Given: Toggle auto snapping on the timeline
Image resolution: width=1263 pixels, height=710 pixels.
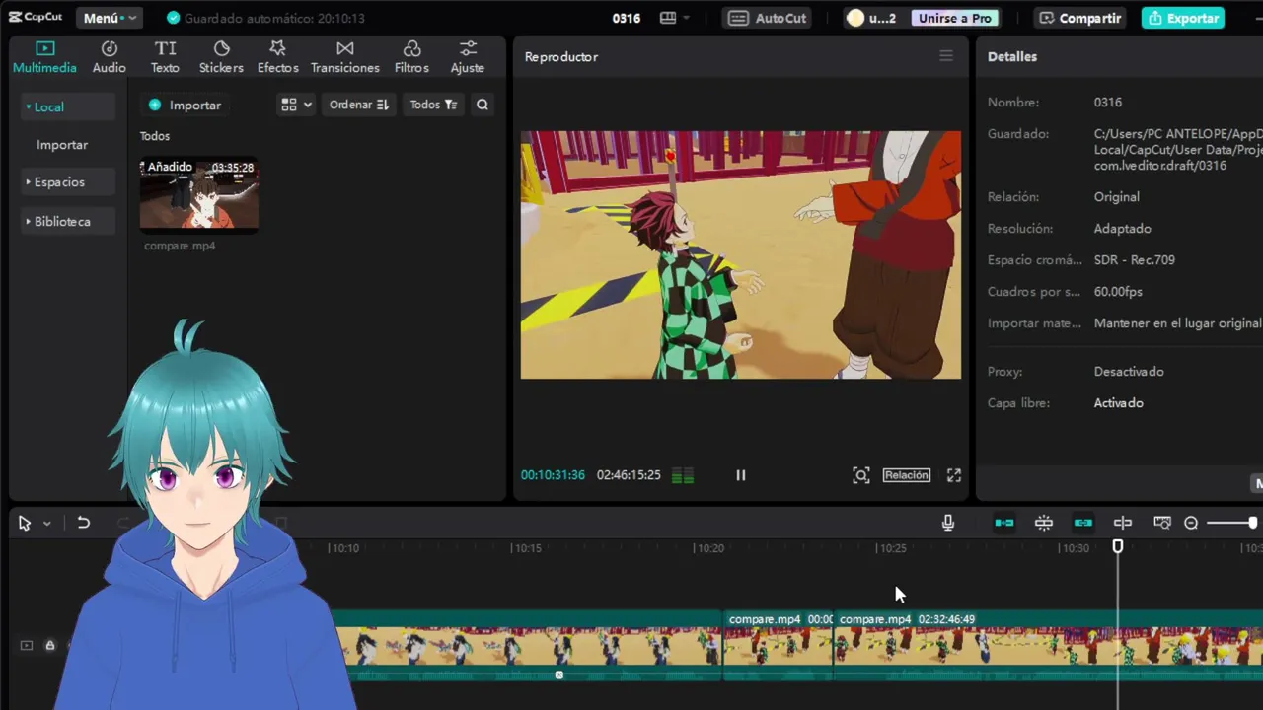Looking at the screenshot, I should [1044, 523].
